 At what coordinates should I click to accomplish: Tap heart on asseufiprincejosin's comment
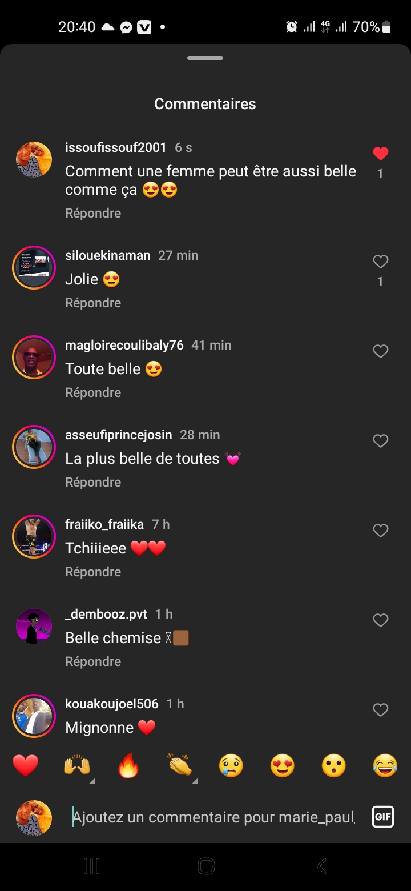380,441
